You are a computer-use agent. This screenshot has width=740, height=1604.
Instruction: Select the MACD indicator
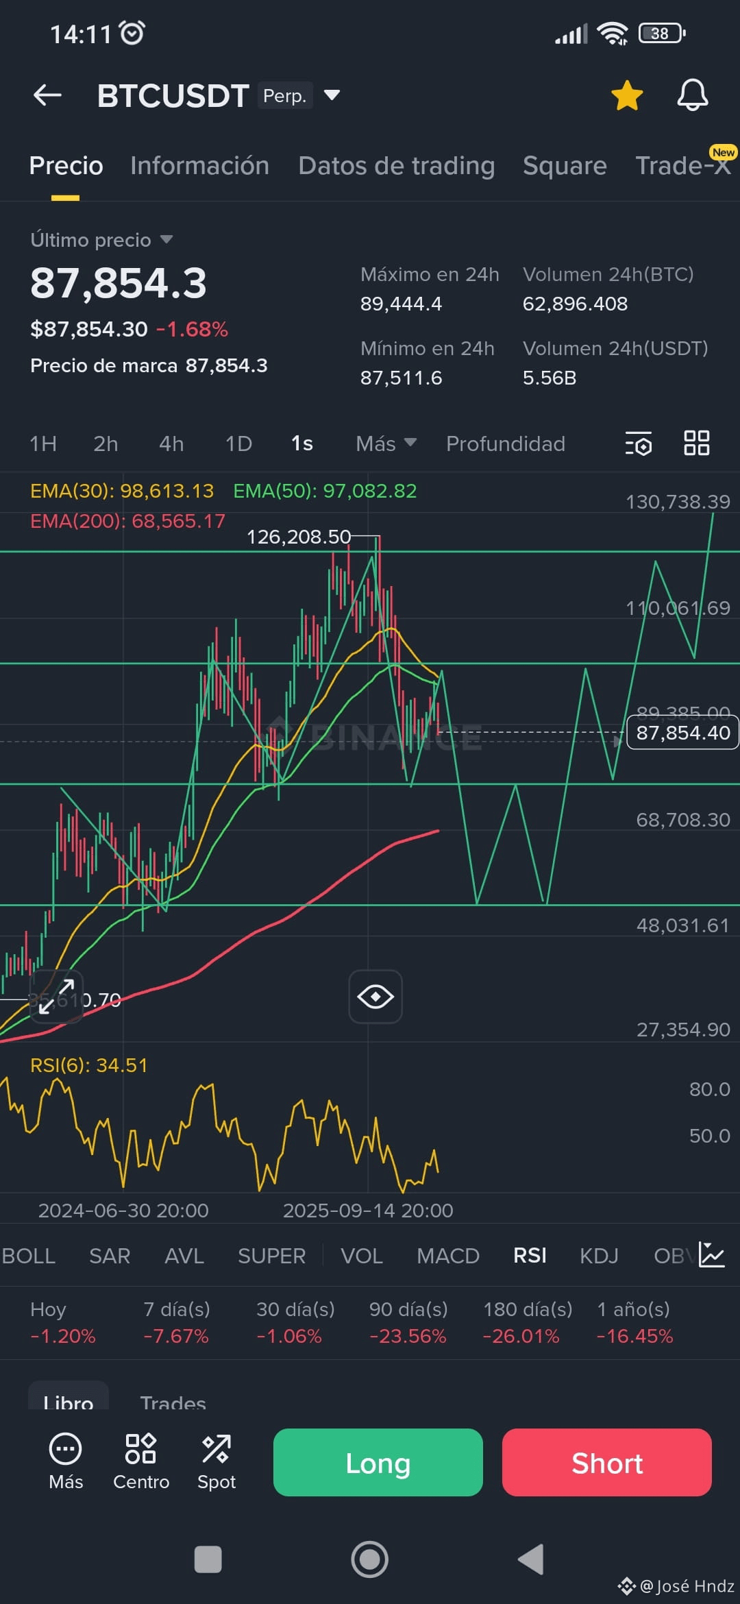click(x=448, y=1256)
